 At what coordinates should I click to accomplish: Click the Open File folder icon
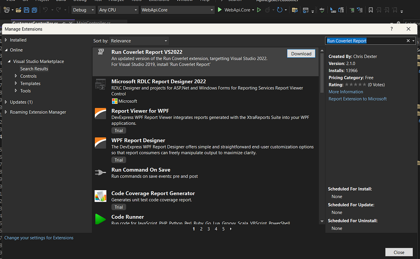[17, 10]
